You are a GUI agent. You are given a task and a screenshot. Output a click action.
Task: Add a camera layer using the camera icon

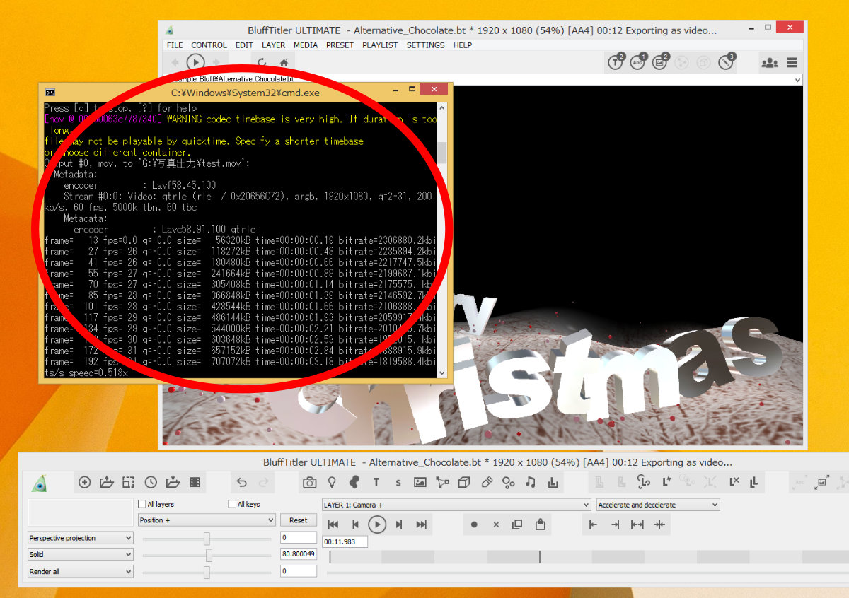tap(309, 483)
